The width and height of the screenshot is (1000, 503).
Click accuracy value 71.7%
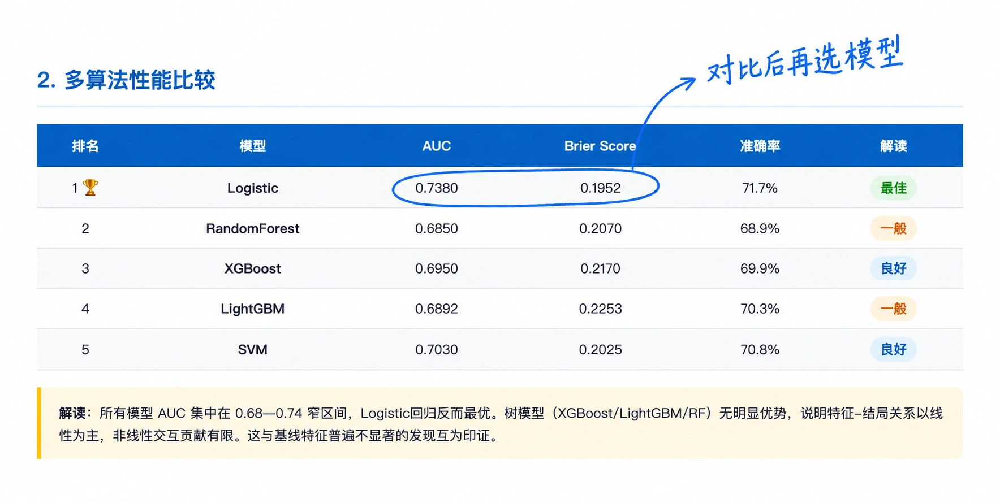pos(760,188)
